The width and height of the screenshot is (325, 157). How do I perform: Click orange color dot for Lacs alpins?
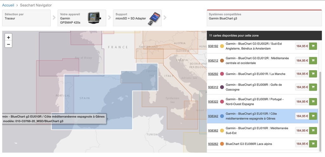coord(222,144)
